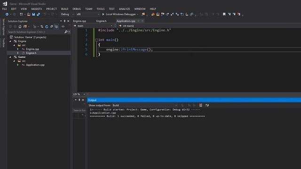Open the BUILD menu
The height and width of the screenshot is (169, 301).
click(x=64, y=9)
